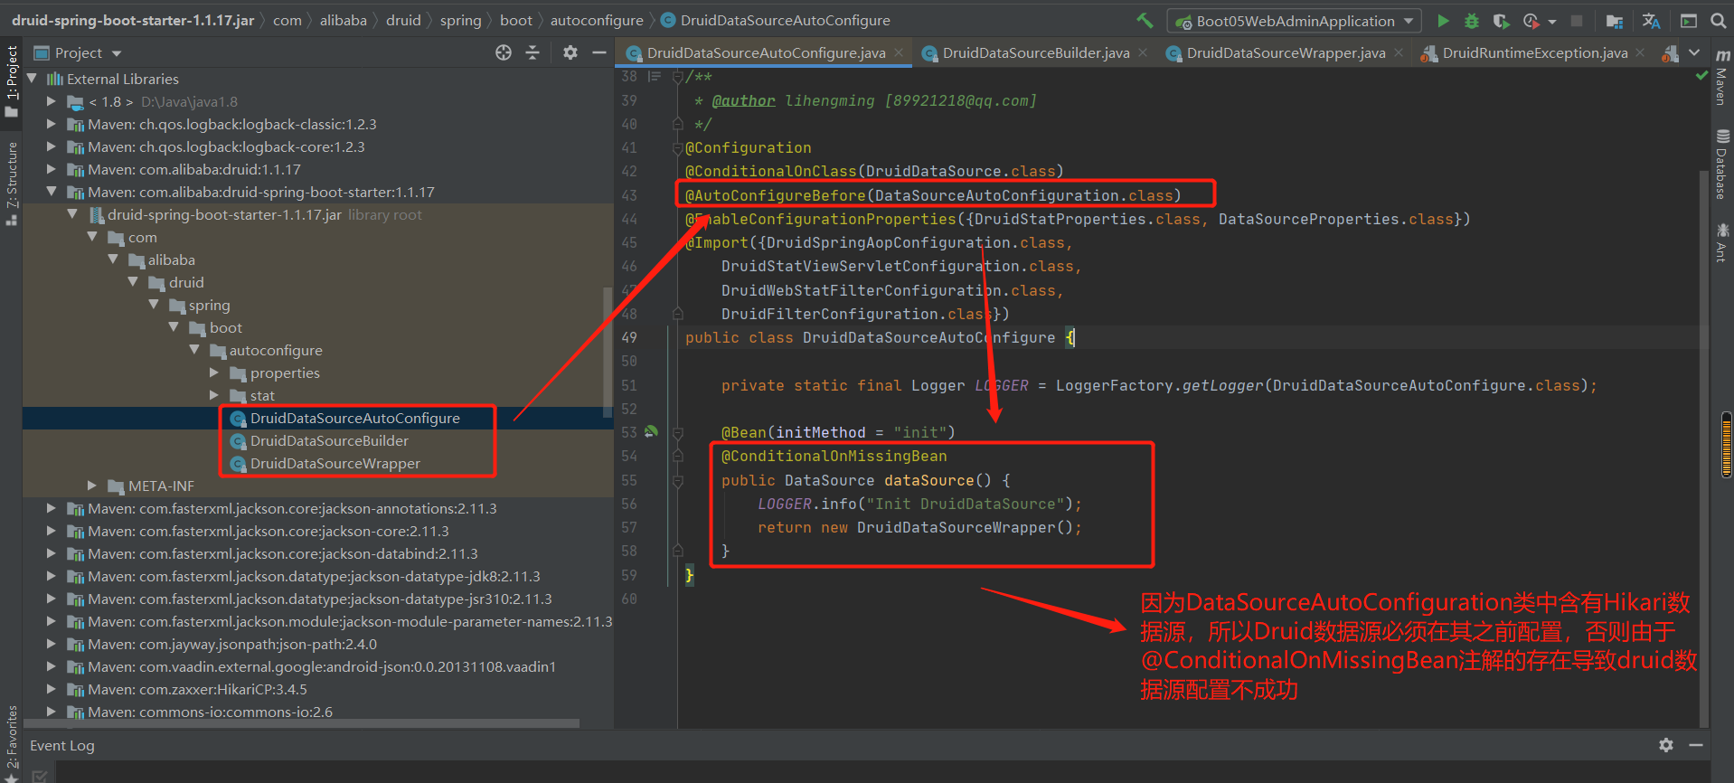The image size is (1734, 783).
Task: Collapse the External Libraries node
Action: pyautogui.click(x=33, y=79)
